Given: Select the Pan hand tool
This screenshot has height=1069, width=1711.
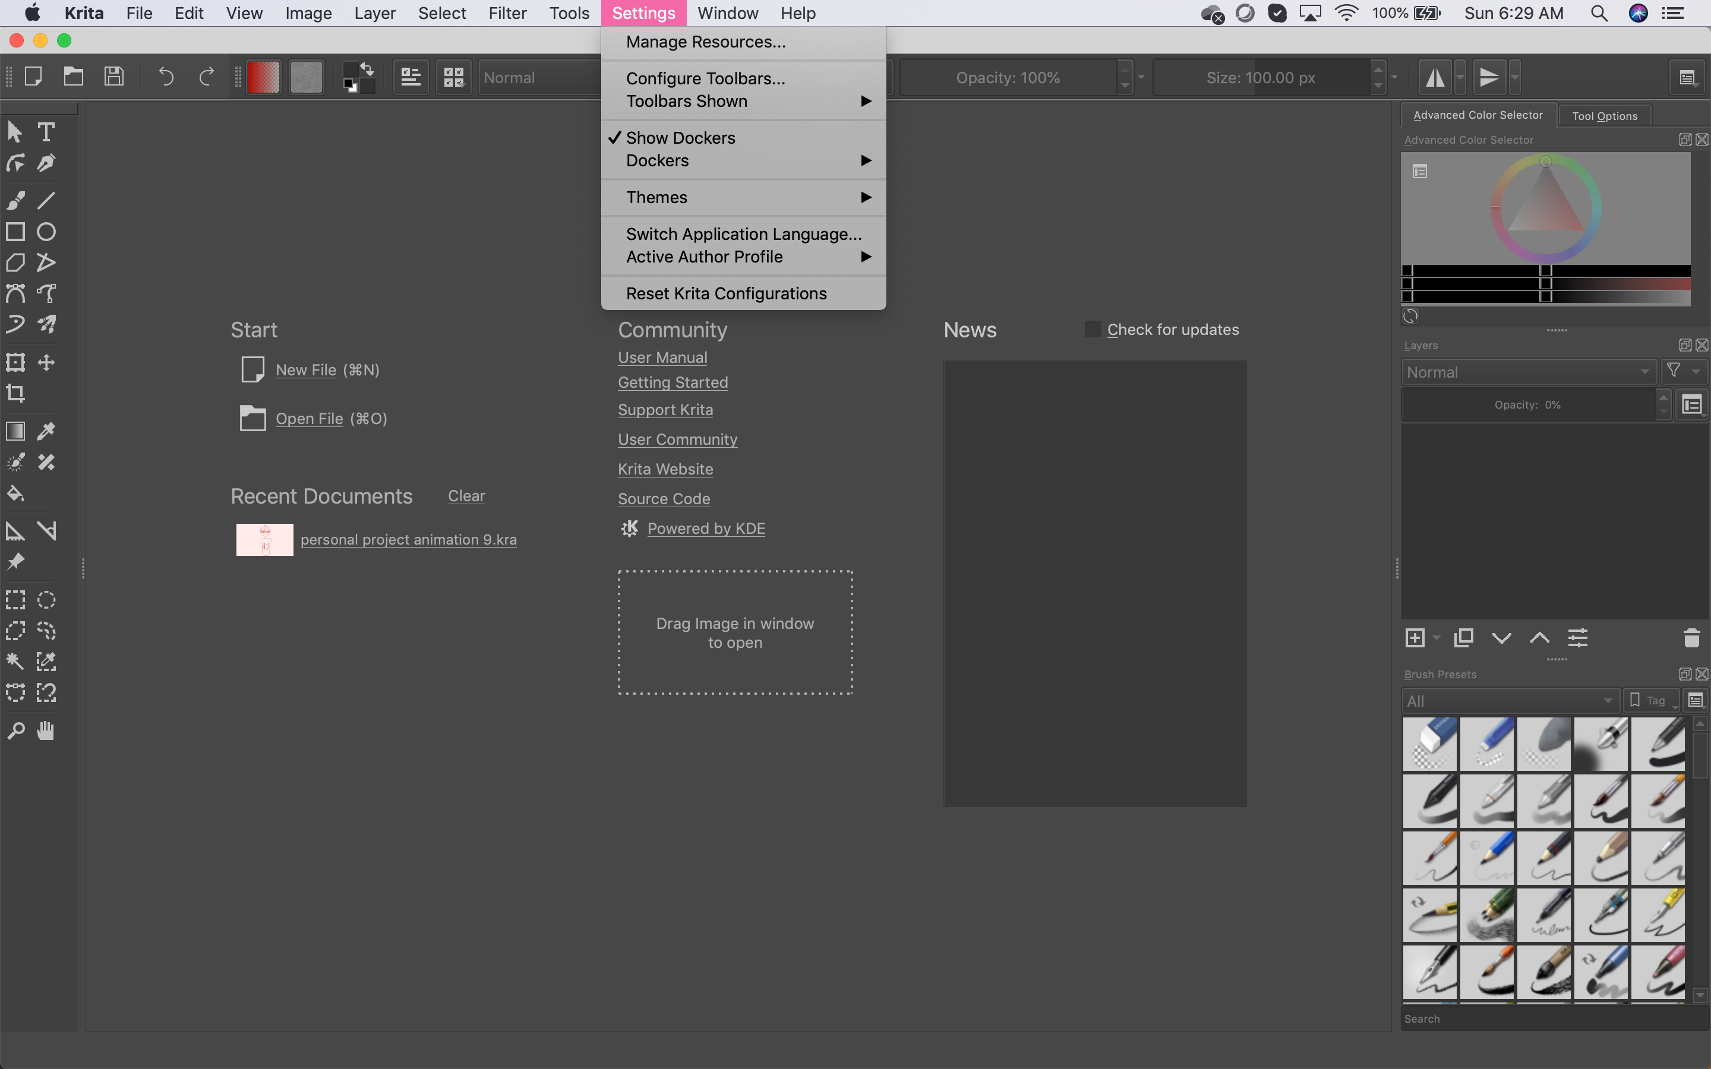Looking at the screenshot, I should point(46,730).
